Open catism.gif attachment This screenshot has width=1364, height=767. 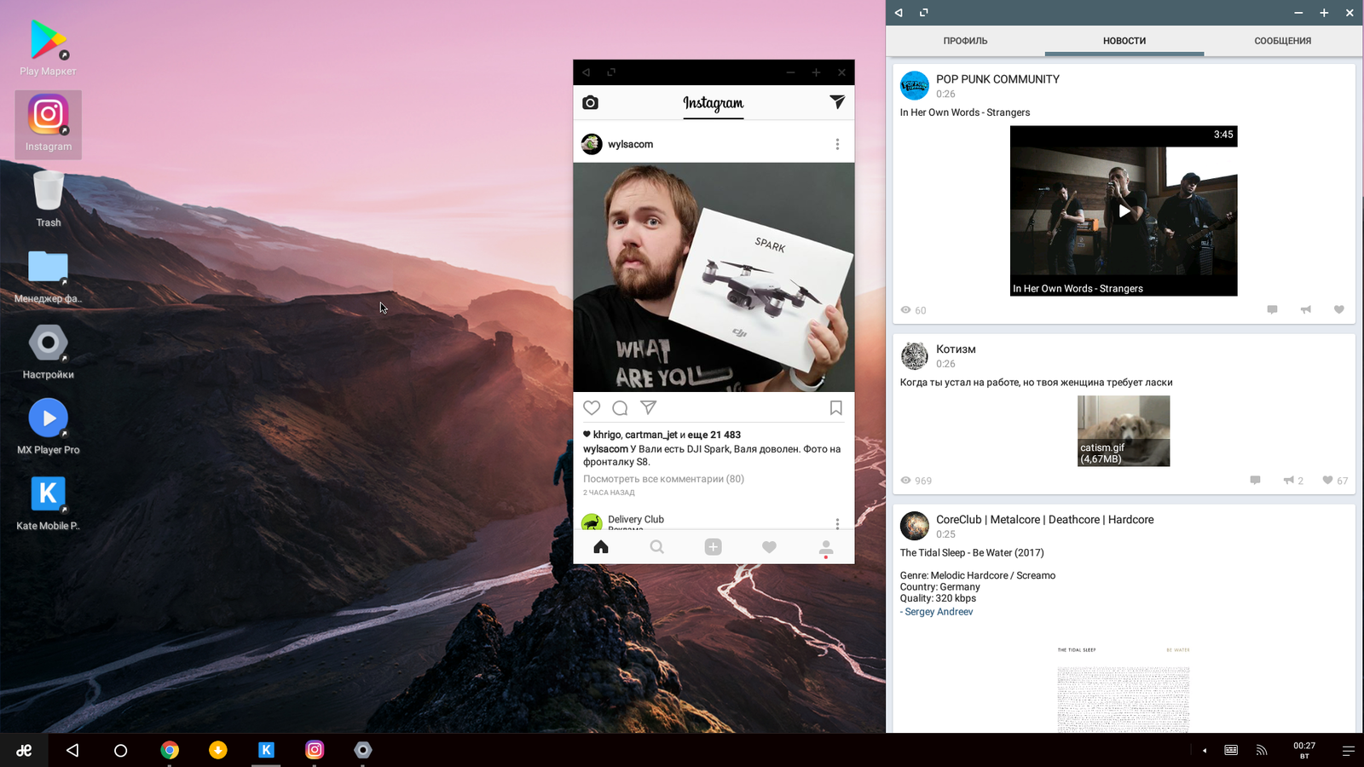1124,430
